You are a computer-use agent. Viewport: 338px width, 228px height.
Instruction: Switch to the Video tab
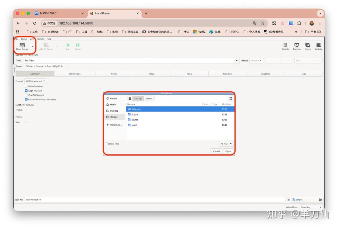pyautogui.click(x=152, y=74)
